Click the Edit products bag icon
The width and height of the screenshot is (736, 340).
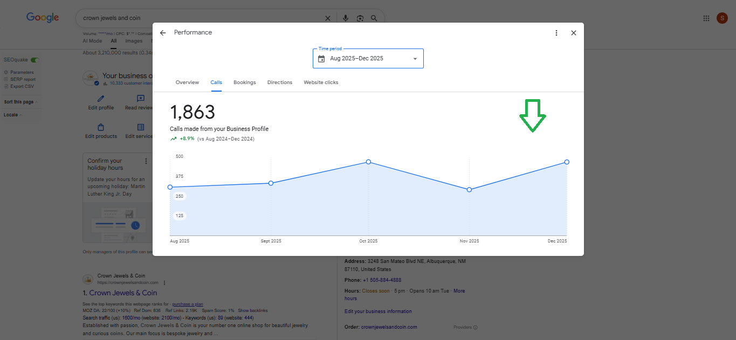101,127
